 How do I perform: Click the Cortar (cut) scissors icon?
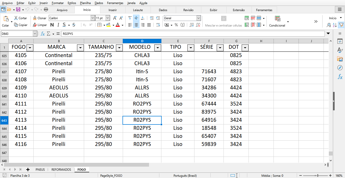click(x=16, y=18)
